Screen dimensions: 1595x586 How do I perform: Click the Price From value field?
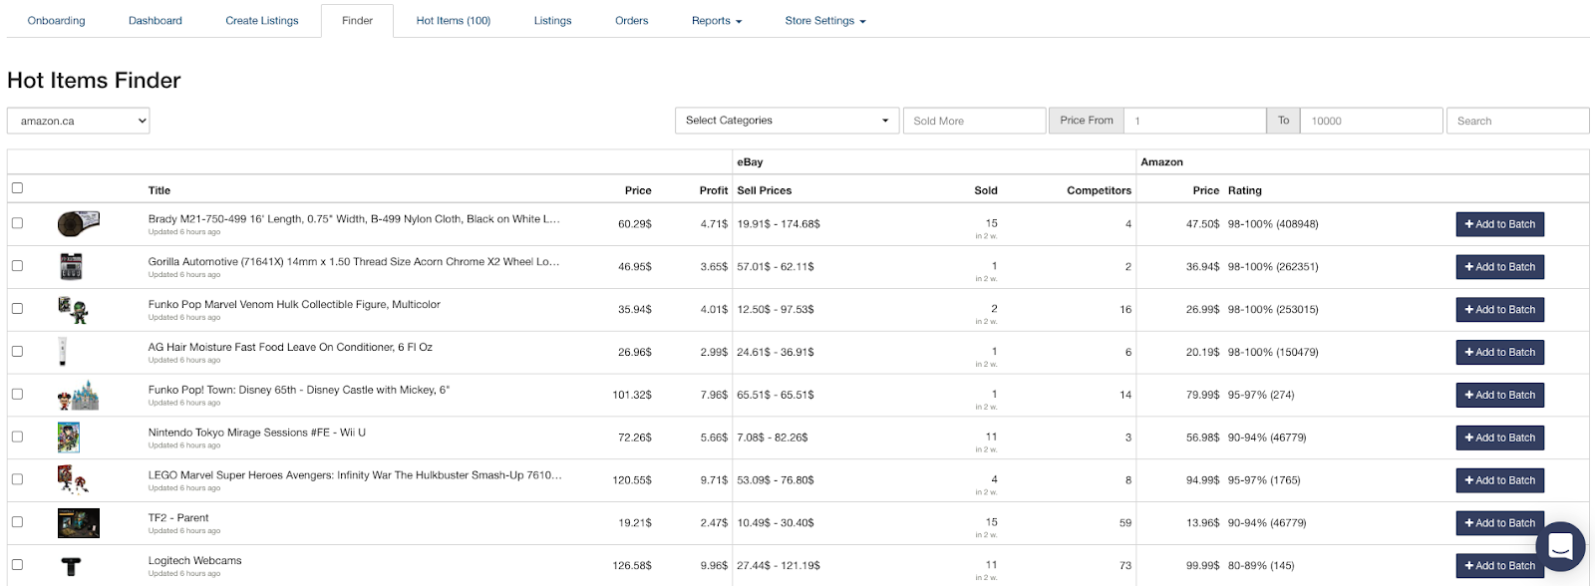[1194, 121]
